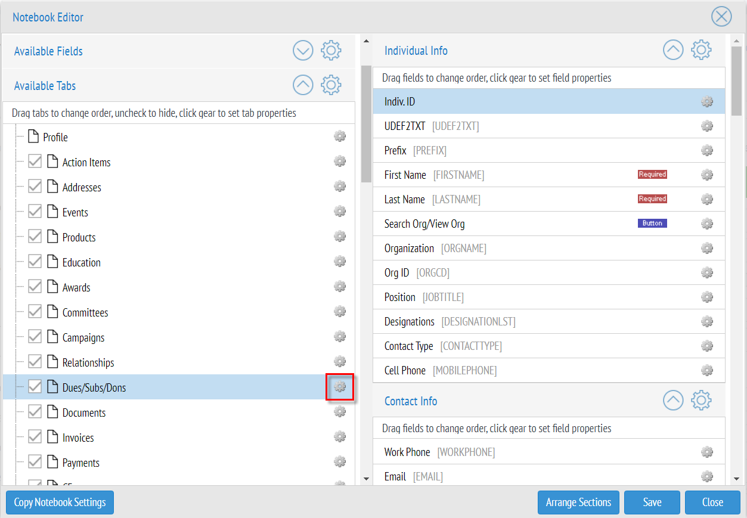
Task: Click the Close button at bottom
Action: 712,502
